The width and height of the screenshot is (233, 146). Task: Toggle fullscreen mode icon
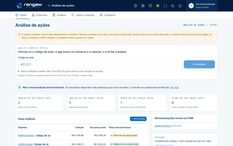coord(165,6)
